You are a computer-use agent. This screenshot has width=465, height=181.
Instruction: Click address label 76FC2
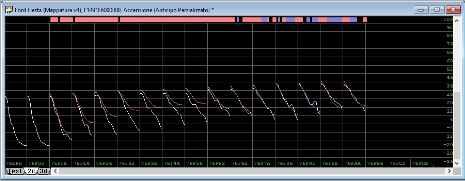398,163
